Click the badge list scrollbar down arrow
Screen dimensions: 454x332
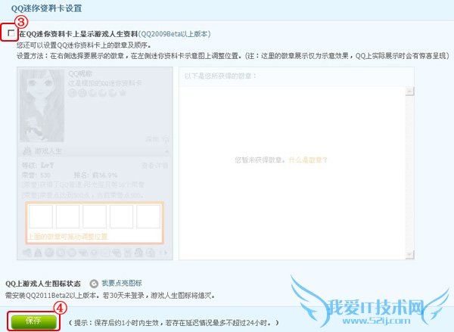click(x=409, y=254)
